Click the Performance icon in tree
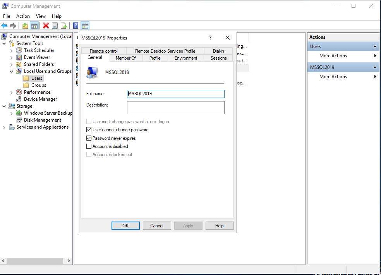Screen dimensions: 381x275 pos(19,92)
